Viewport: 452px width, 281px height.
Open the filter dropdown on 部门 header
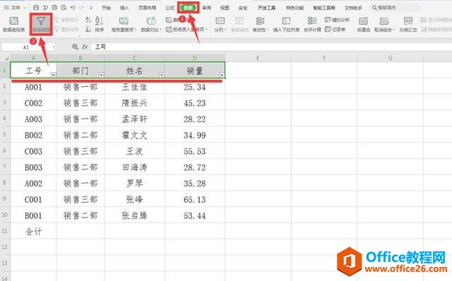(x=101, y=75)
